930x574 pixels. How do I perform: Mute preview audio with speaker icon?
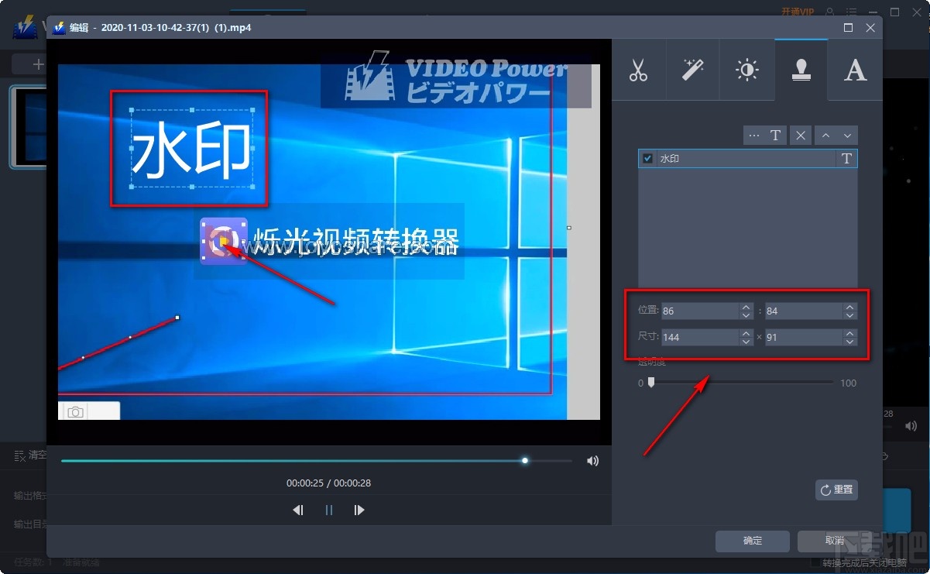coord(592,460)
